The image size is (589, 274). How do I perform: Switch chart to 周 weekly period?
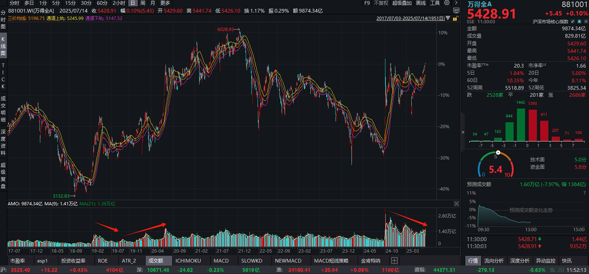pos(143,3)
